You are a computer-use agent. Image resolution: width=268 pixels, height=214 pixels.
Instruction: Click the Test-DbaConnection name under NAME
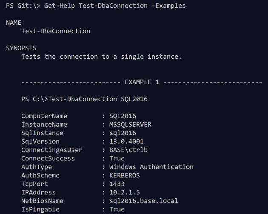tap(56, 31)
